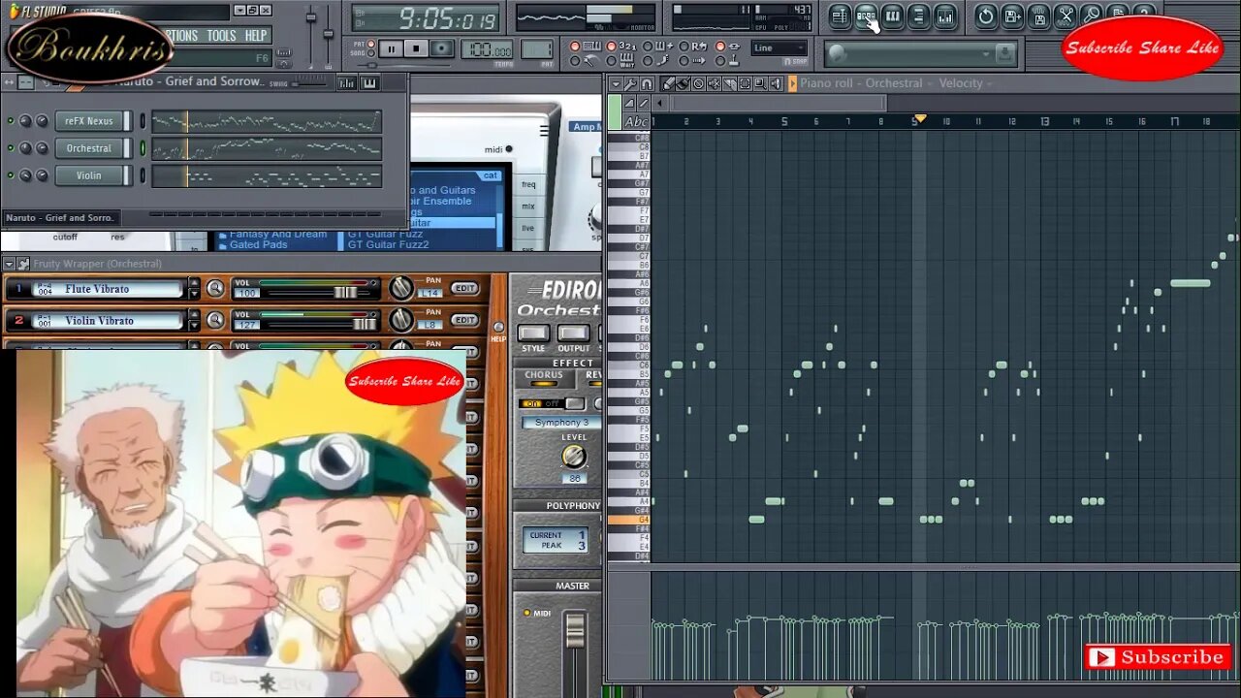Viewport: 1241px width, 698px height.
Task: Open the piano roll options menu arrow
Action: pyautogui.click(x=616, y=83)
